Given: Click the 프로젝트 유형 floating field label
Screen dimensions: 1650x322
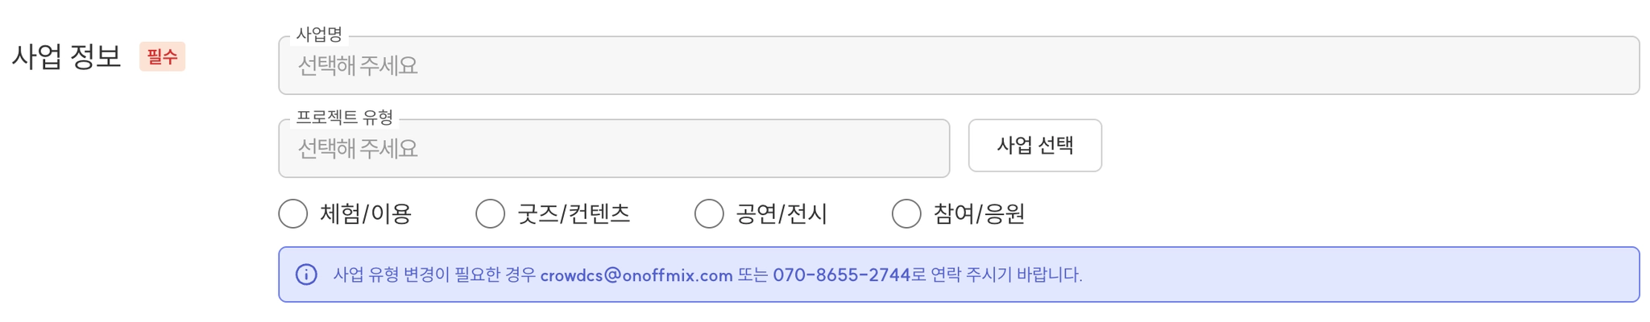Looking at the screenshot, I should coord(344,118).
